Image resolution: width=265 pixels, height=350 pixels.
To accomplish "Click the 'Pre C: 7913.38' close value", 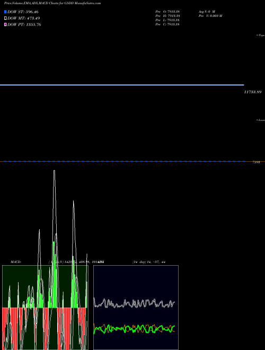I will [167, 24].
